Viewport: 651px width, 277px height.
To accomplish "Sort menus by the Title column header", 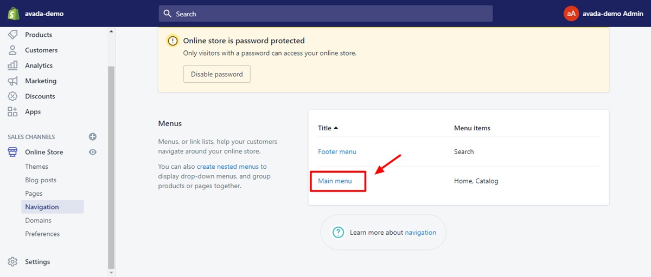I will click(x=328, y=128).
